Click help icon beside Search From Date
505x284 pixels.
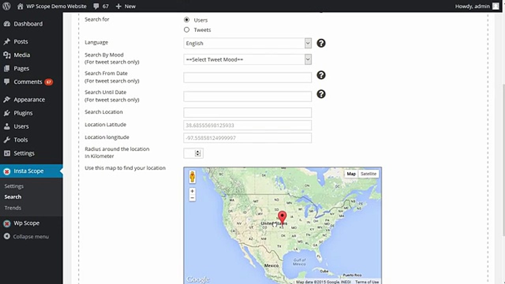pos(321,75)
